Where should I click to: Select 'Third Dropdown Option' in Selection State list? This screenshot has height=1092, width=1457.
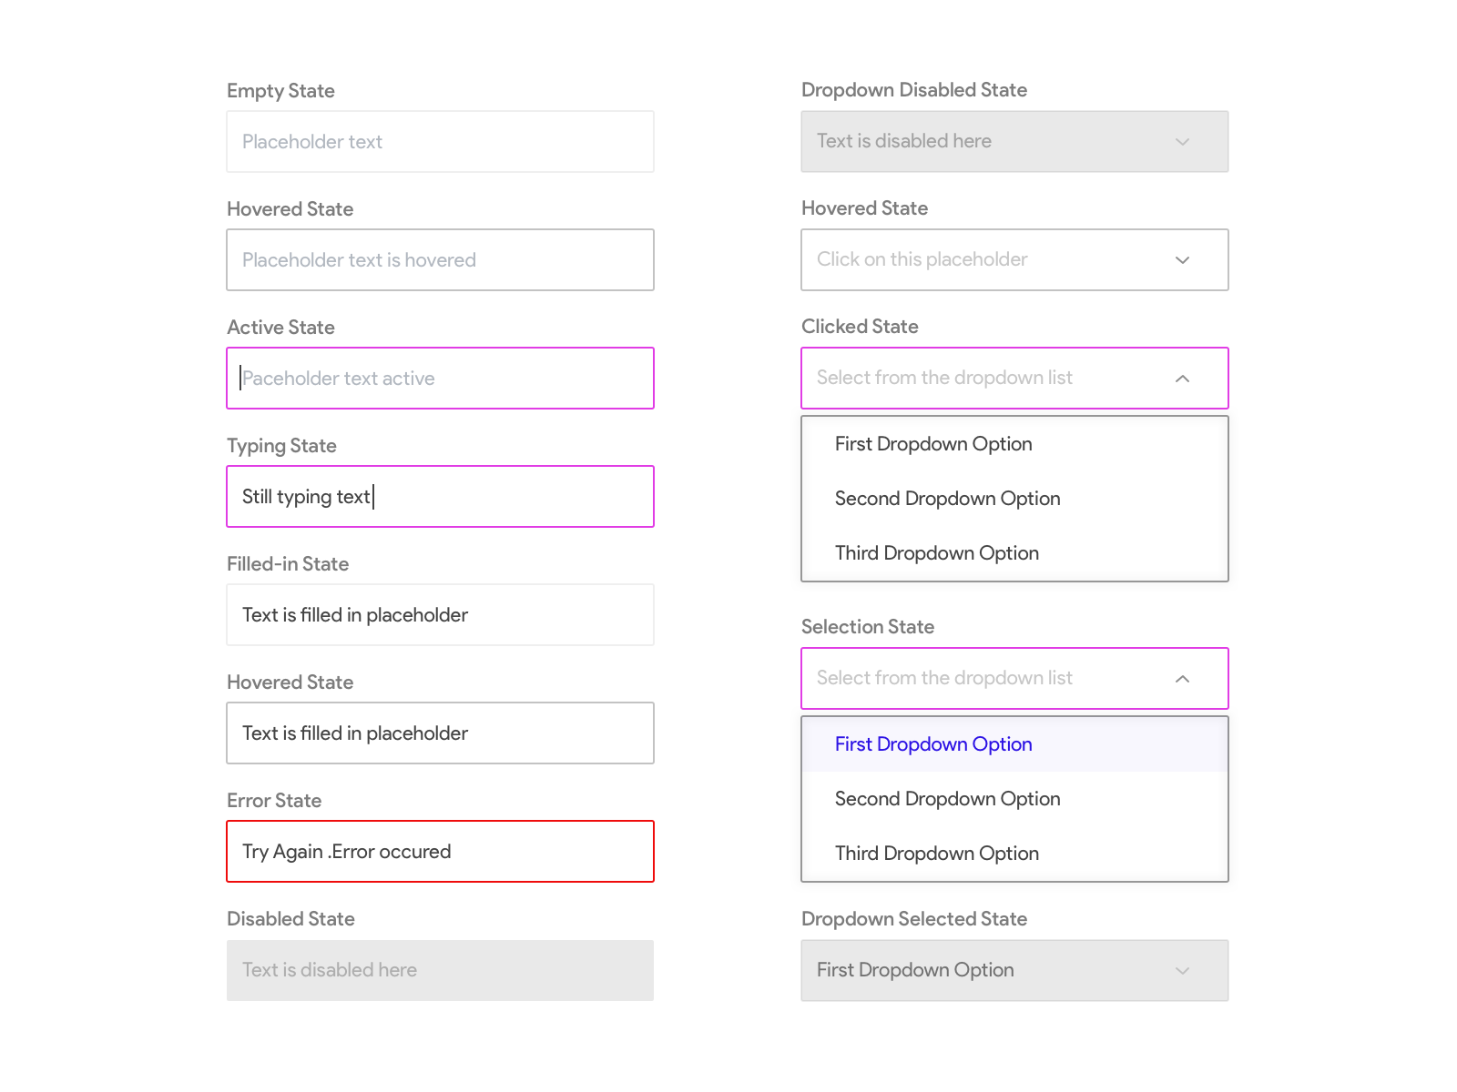936,853
